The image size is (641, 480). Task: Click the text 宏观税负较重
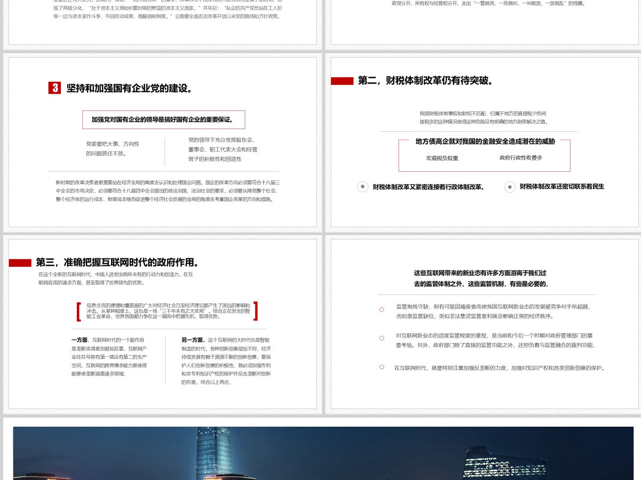pos(442,158)
